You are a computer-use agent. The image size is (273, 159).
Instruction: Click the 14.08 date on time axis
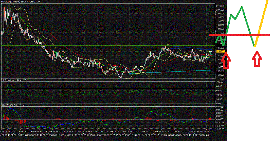pos(91,132)
